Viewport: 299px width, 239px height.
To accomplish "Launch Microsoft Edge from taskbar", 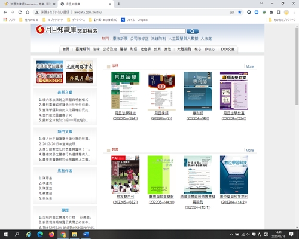I will tap(40, 234).
